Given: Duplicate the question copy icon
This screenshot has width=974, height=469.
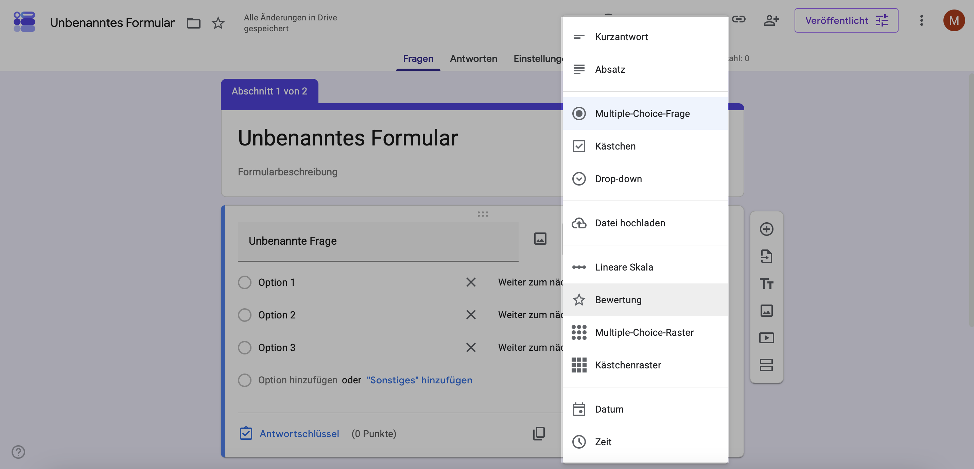Looking at the screenshot, I should [539, 433].
